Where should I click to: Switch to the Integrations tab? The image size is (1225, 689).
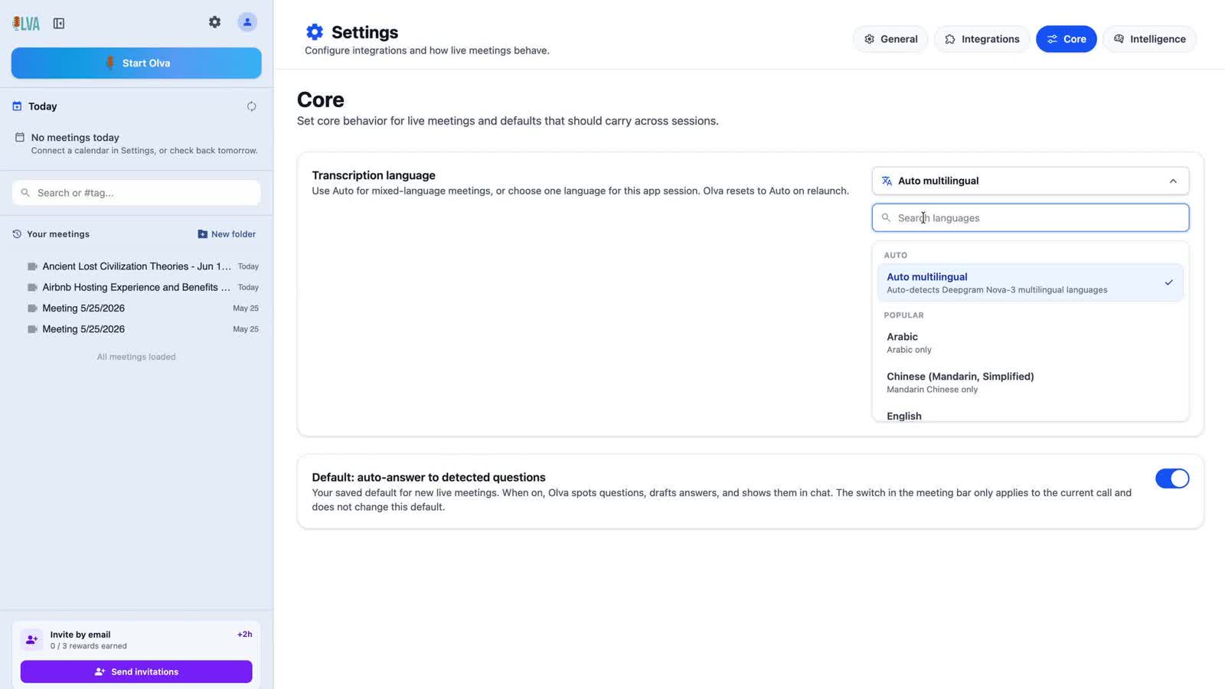click(x=982, y=39)
